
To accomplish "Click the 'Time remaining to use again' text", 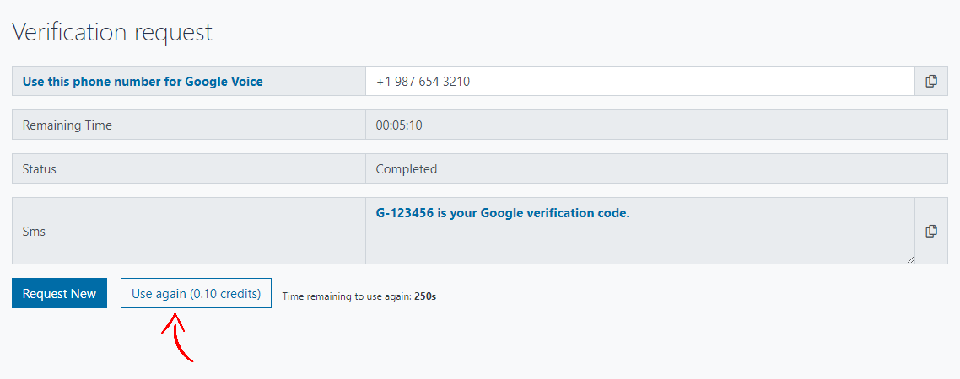I will point(346,296).
